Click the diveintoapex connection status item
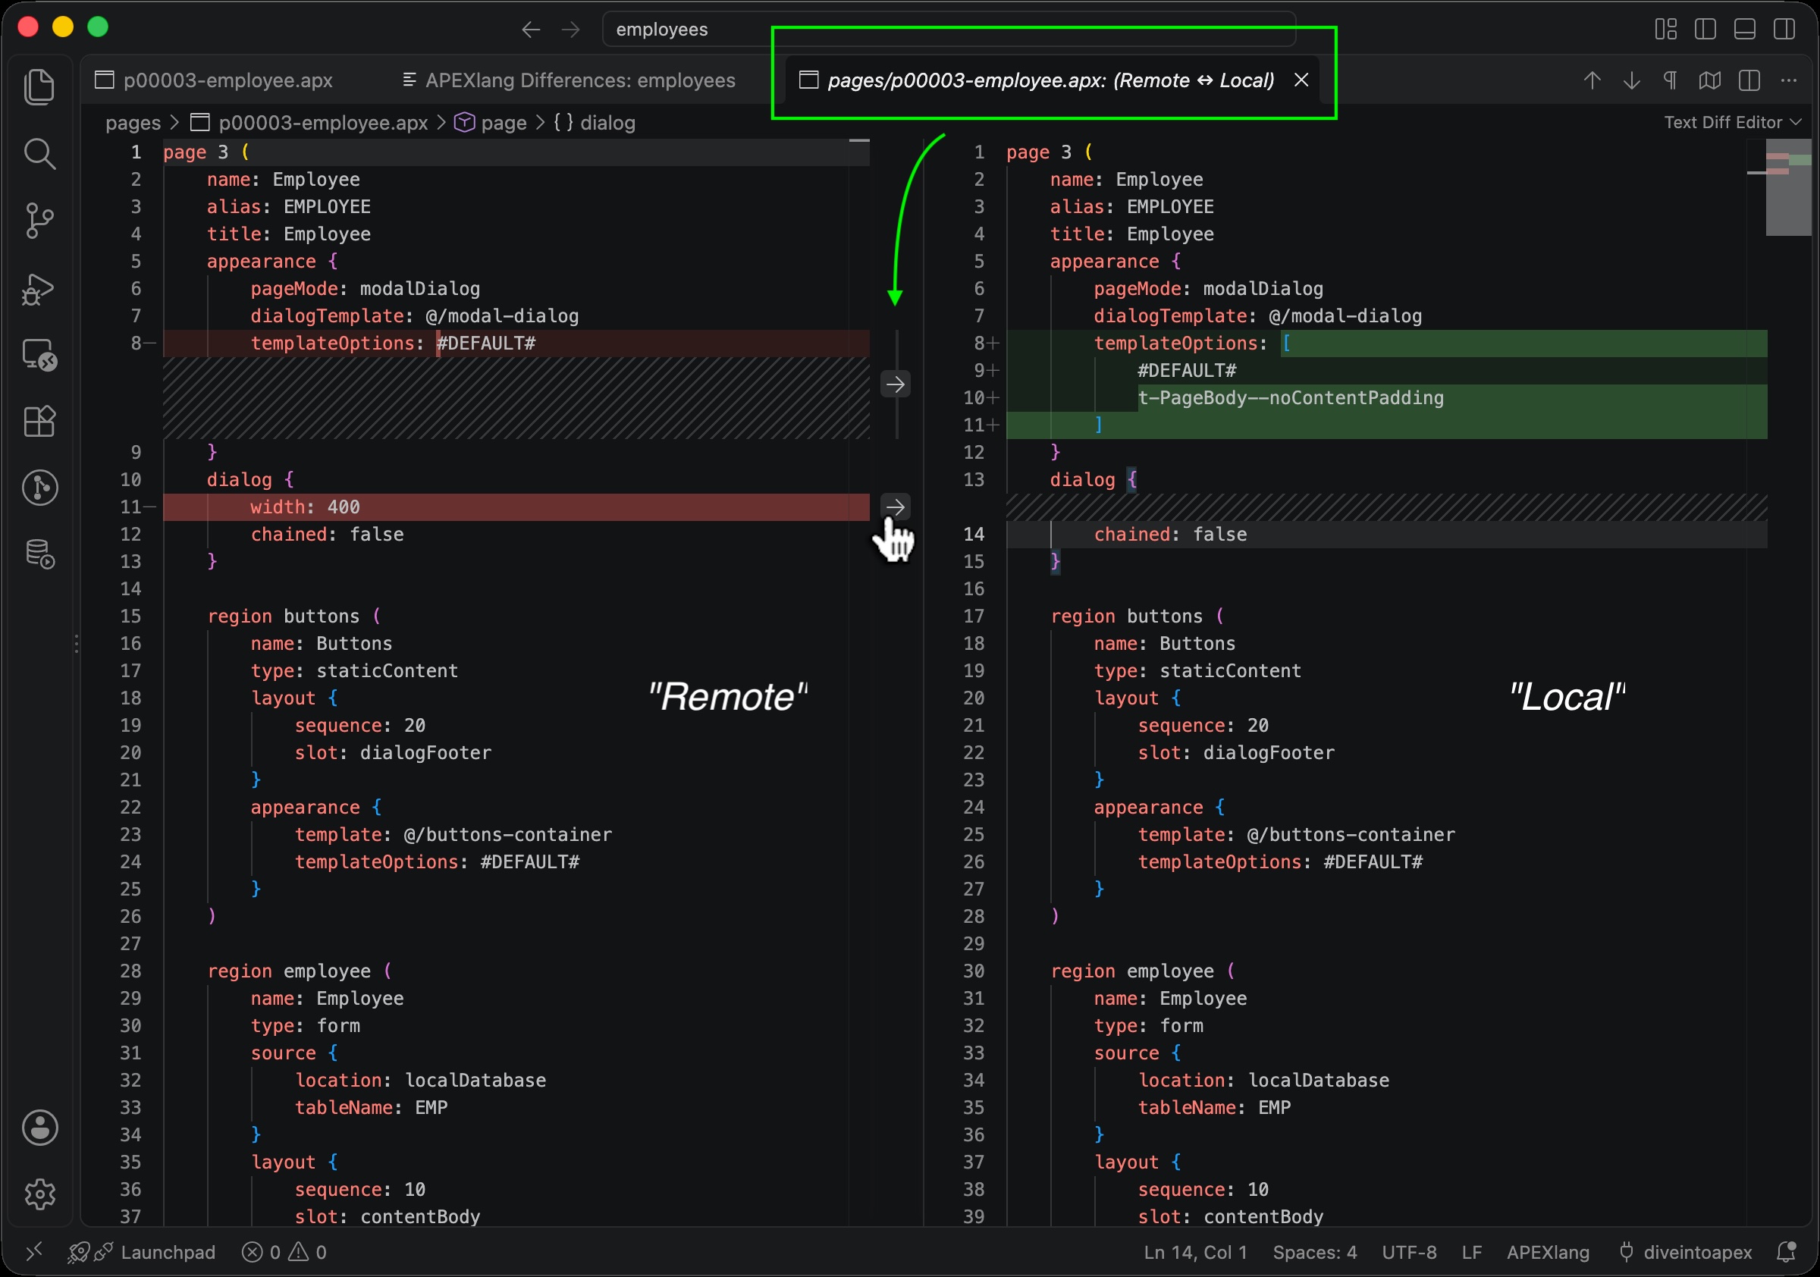Viewport: 1820px width, 1277px height. click(1685, 1252)
